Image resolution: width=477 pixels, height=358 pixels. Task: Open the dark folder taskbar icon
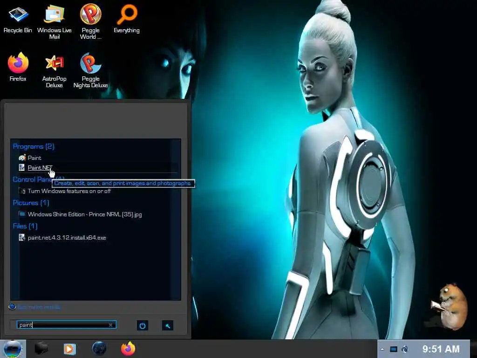[x=41, y=349]
